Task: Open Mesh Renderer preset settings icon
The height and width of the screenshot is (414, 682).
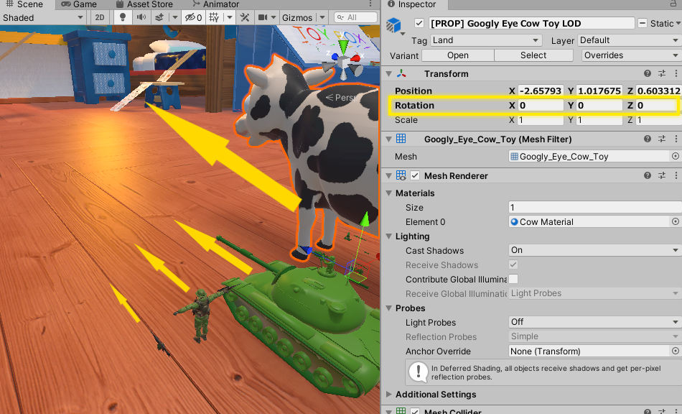Action: coord(662,175)
